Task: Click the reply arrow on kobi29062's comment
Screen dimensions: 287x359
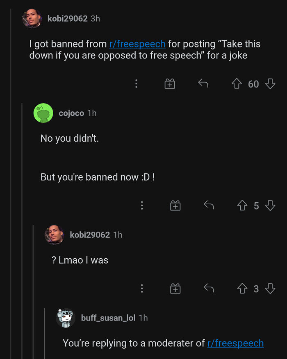Action: (208, 289)
